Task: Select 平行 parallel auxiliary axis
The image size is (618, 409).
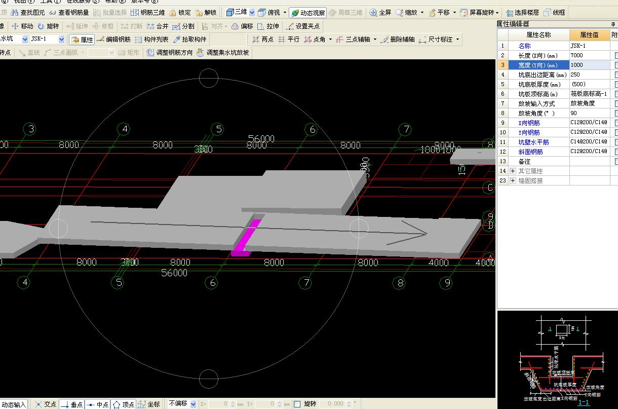Action: [x=289, y=39]
